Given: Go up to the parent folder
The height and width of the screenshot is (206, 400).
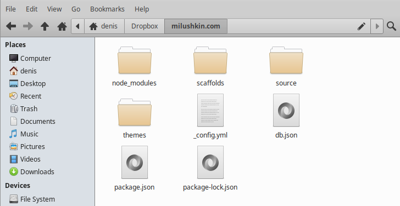Looking at the screenshot, I should coord(45,26).
